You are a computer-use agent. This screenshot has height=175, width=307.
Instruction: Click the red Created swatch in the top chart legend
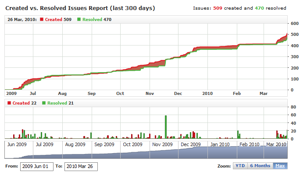[x=42, y=19]
